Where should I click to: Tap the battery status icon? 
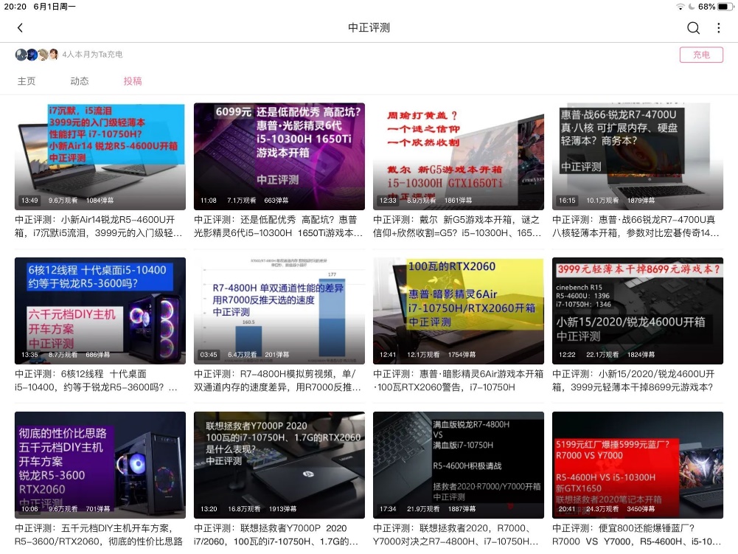pyautogui.click(x=725, y=7)
